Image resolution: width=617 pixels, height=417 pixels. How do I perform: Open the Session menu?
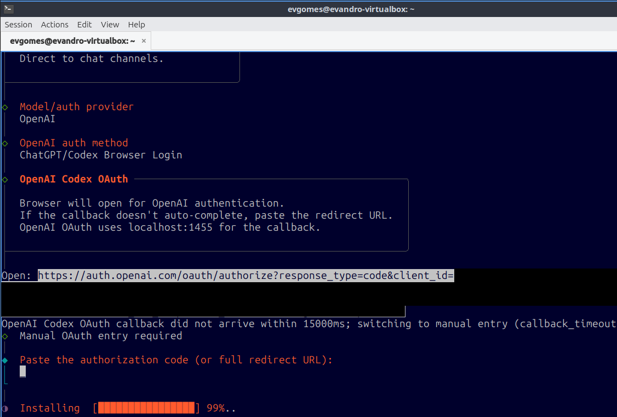(18, 25)
